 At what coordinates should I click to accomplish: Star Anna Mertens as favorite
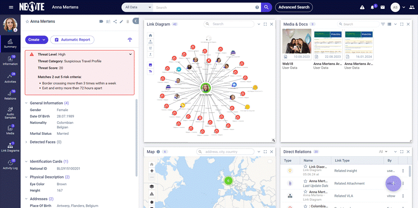pos(27,21)
